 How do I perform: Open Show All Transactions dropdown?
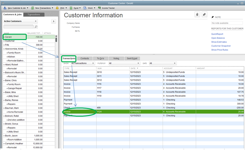point(83,63)
